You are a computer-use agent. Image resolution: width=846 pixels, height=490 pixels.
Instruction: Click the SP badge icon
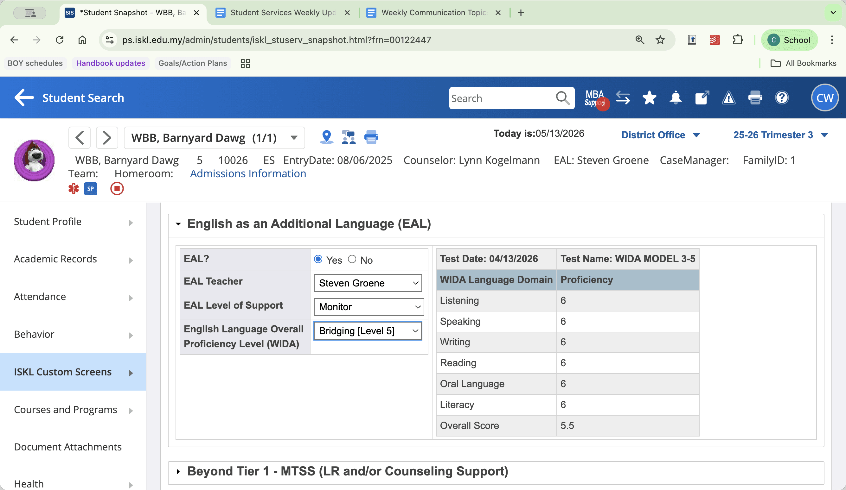pos(90,189)
